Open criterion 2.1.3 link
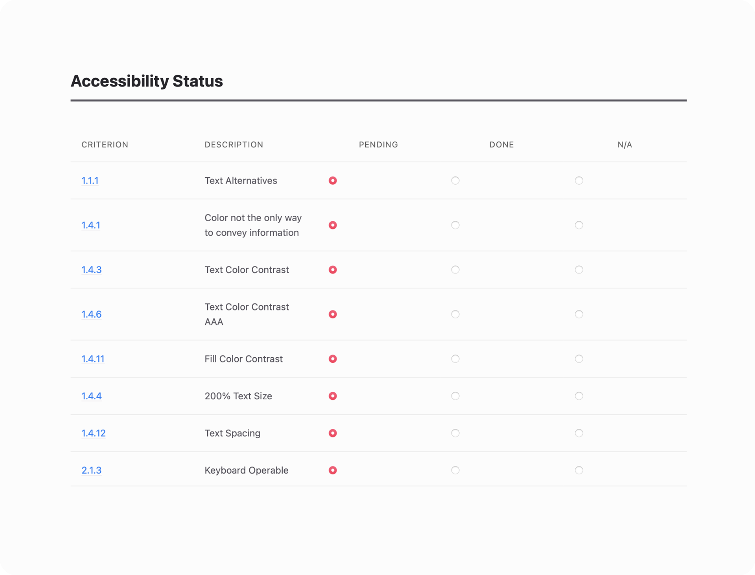Image resolution: width=755 pixels, height=575 pixels. [91, 470]
